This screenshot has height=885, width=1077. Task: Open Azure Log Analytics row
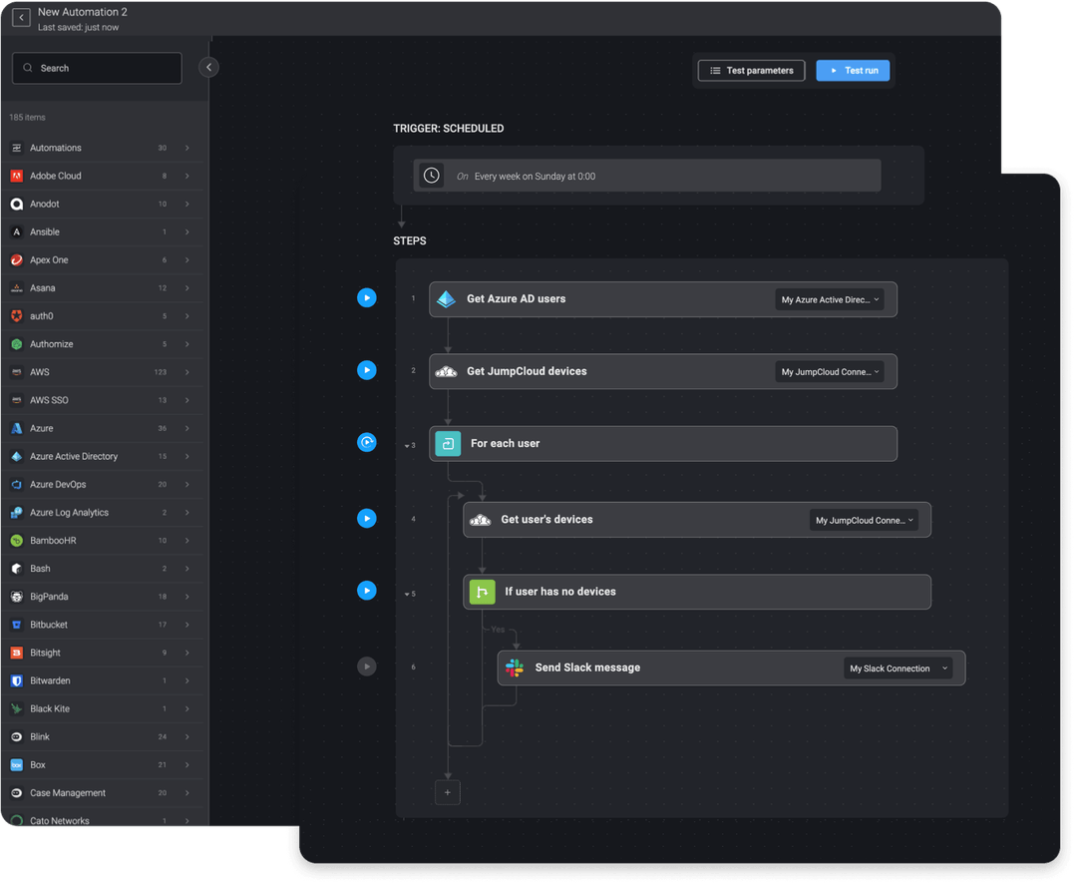click(103, 513)
